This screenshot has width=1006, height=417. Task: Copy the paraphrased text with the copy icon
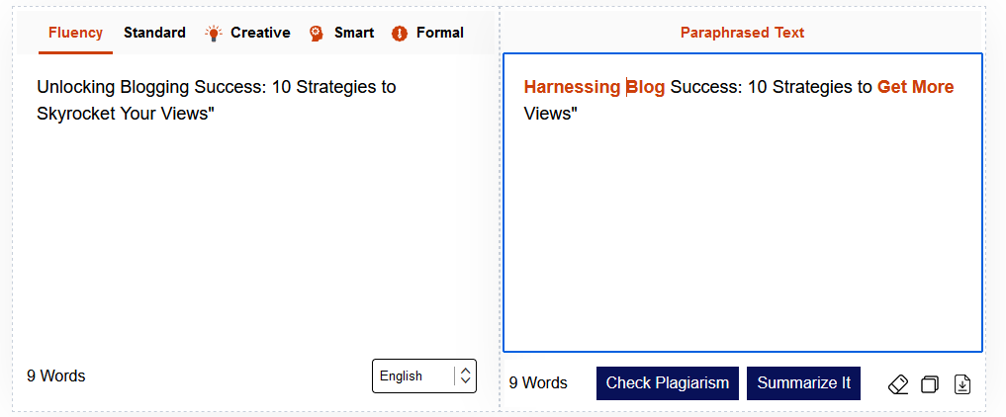coord(930,384)
